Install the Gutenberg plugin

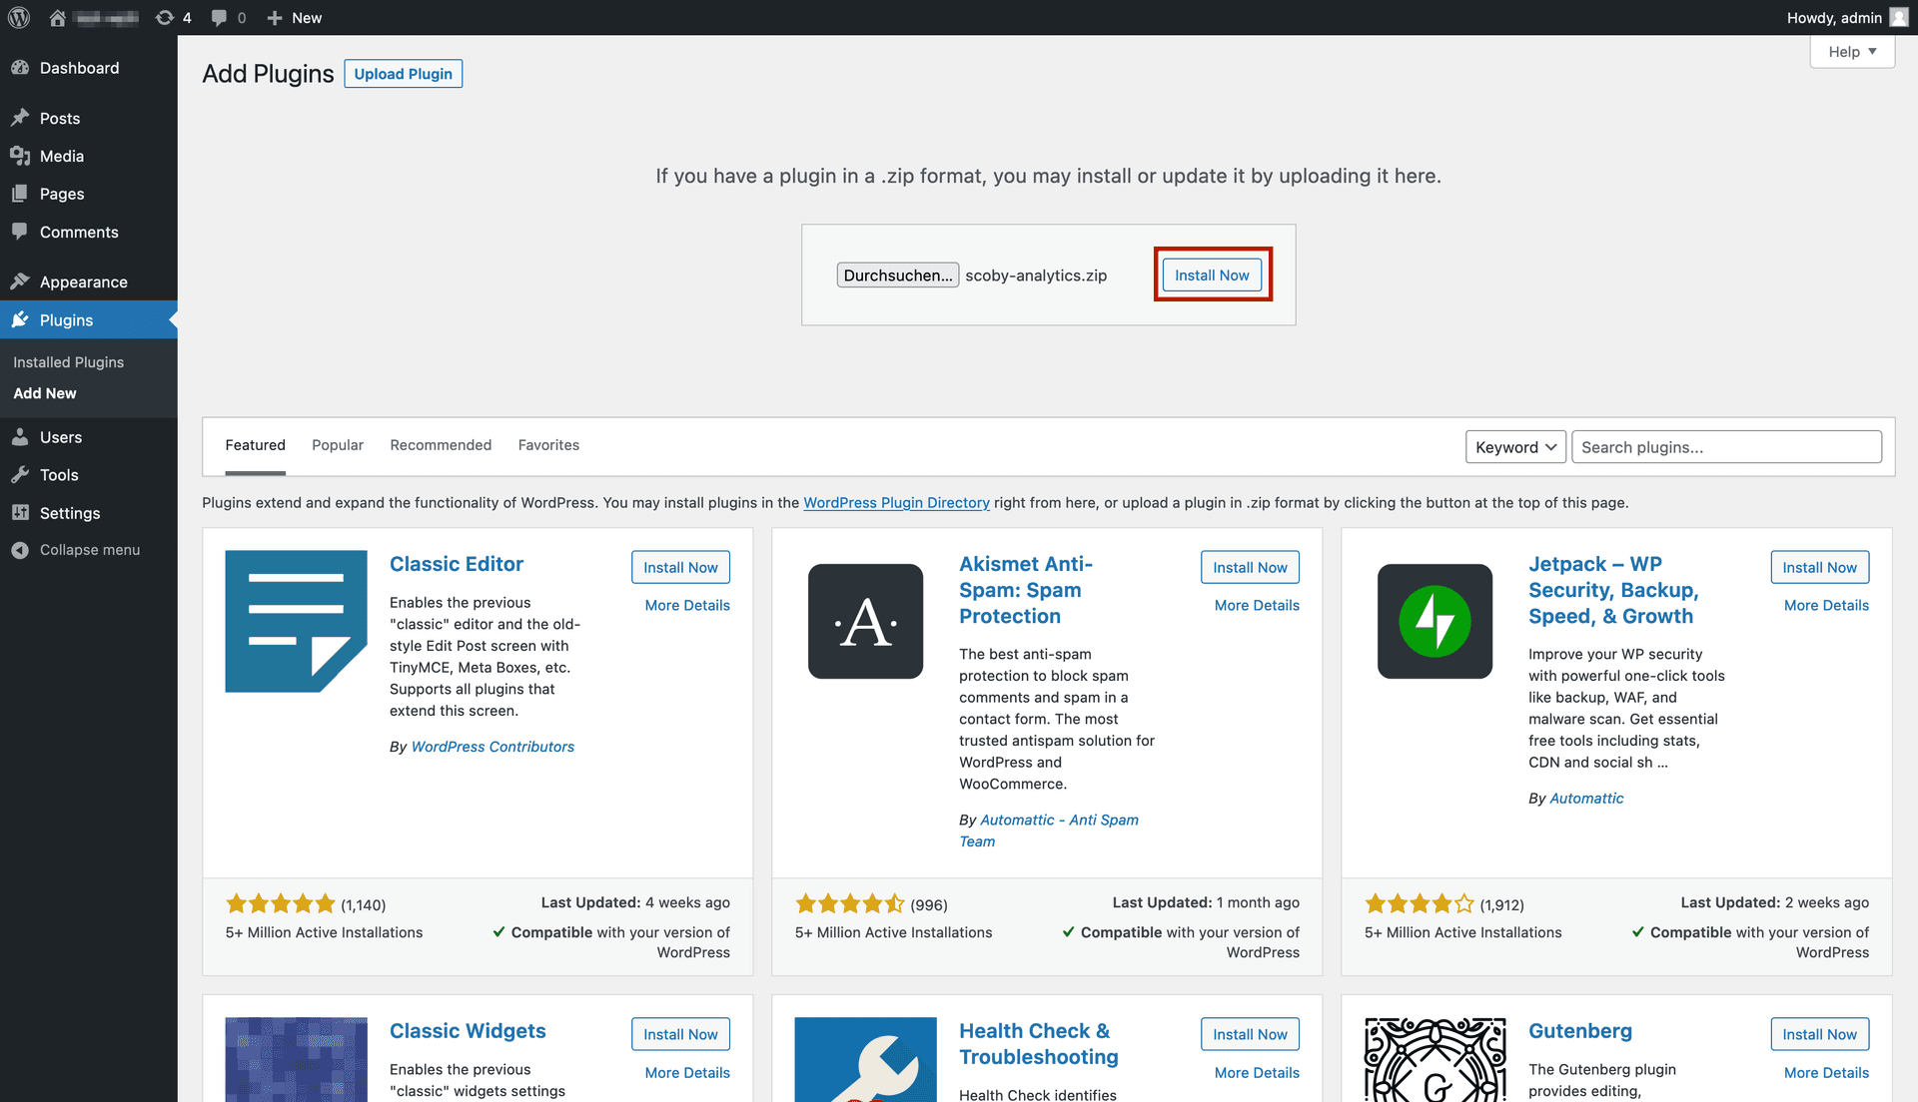[x=1819, y=1034]
